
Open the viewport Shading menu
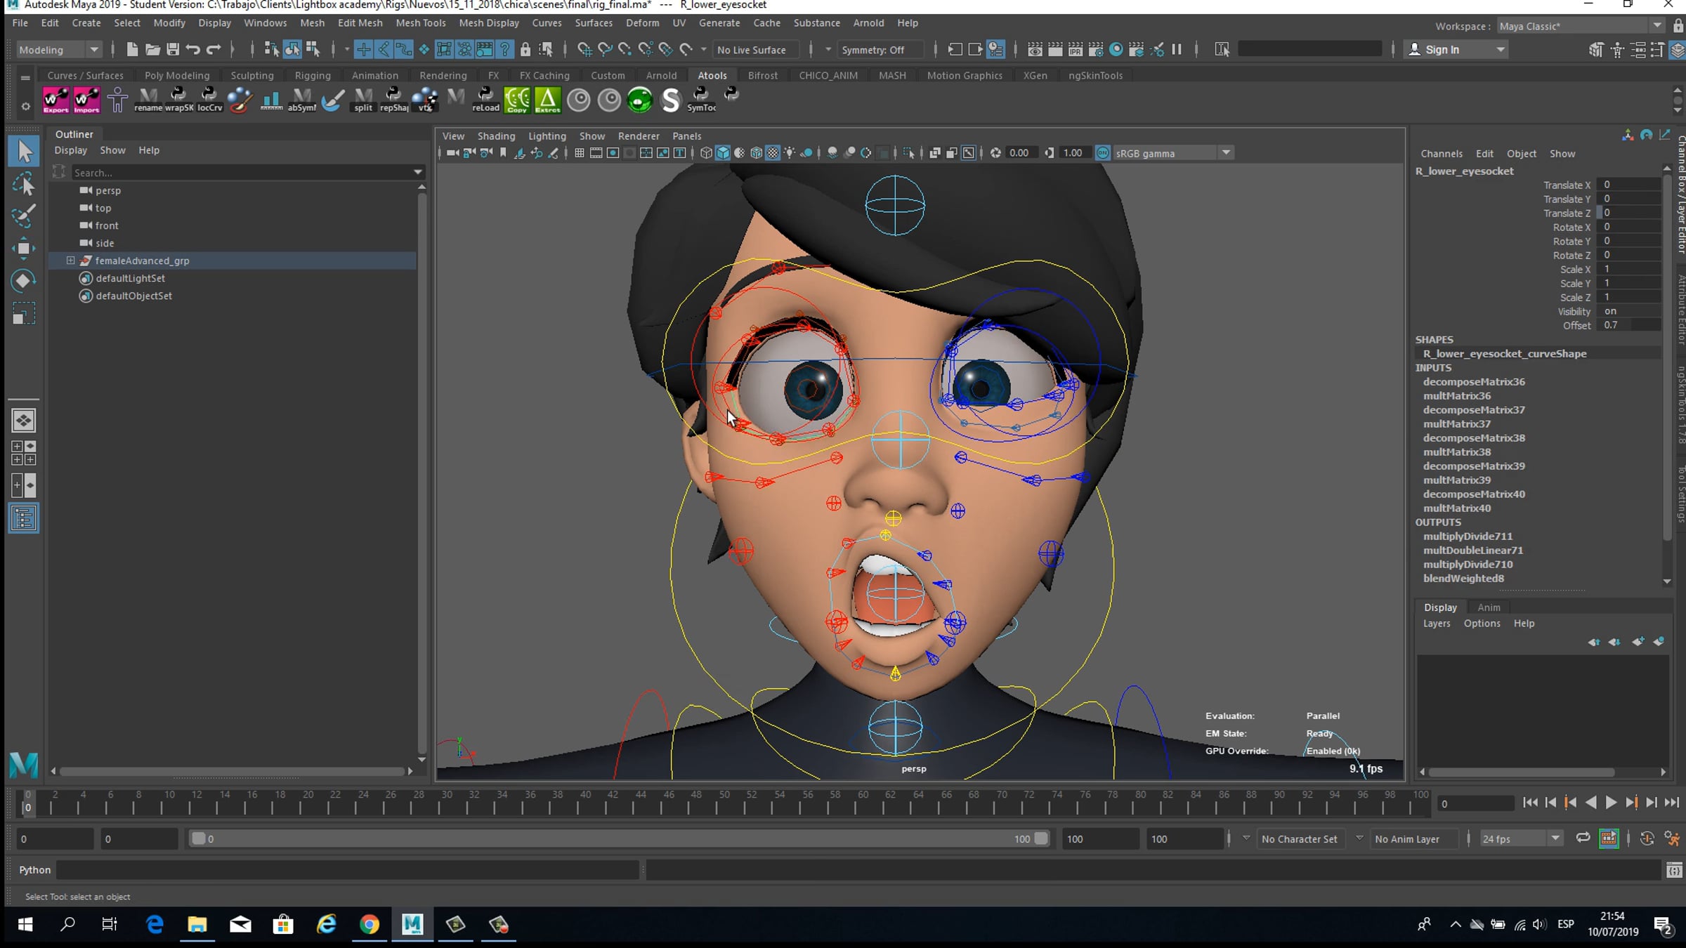496,136
